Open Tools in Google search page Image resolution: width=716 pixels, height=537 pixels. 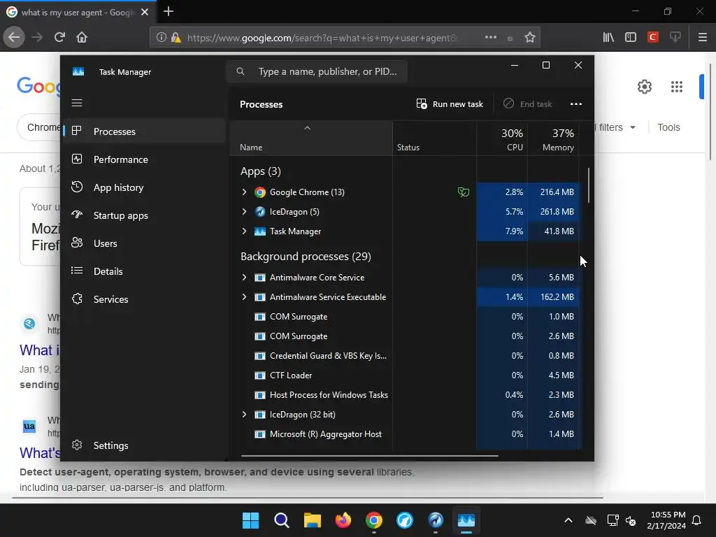click(x=668, y=127)
